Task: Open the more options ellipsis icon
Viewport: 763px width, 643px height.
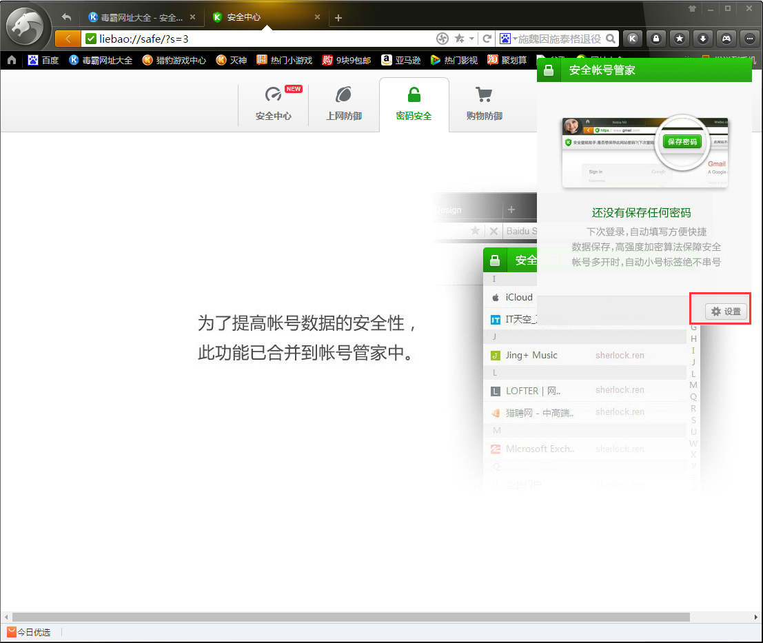Action: coord(749,39)
